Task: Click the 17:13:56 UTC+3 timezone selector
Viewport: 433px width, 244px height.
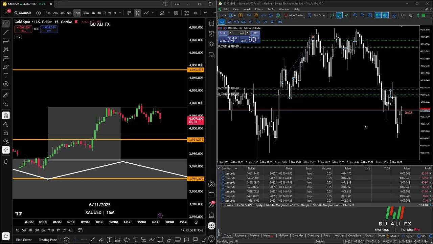Action: click(x=192, y=230)
